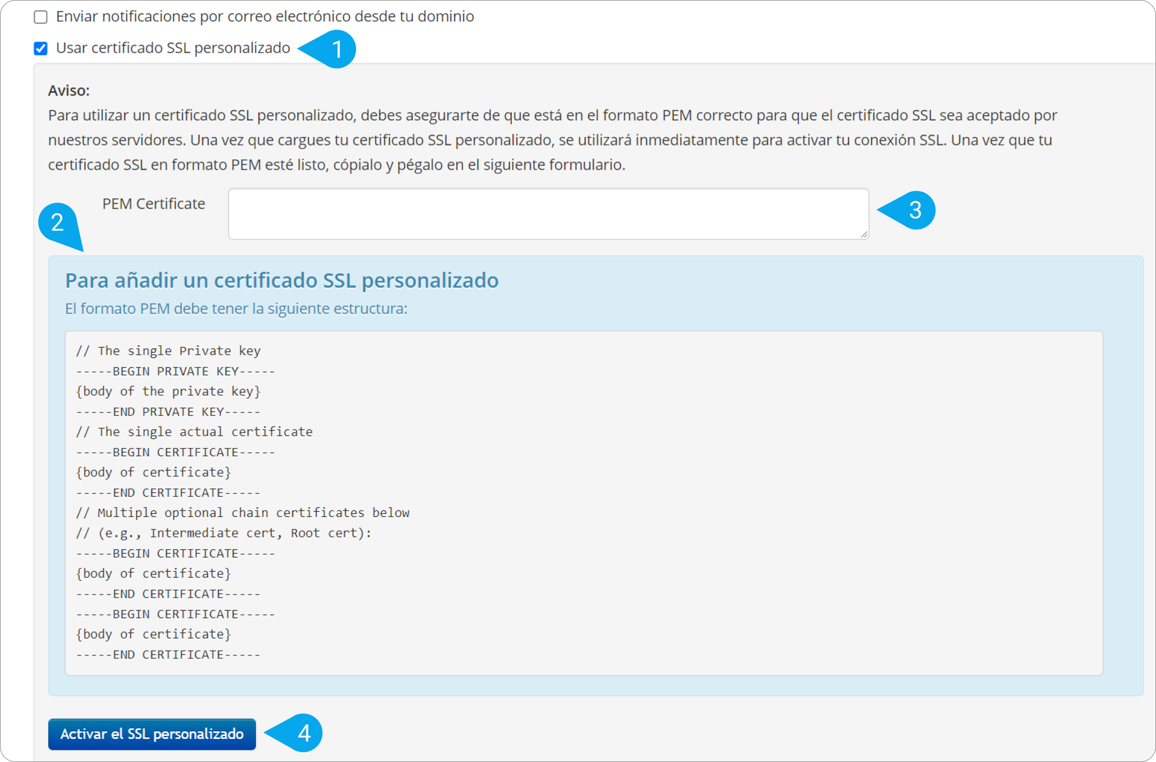Click the BEGIN PRIVATE KEY line
Viewport: 1156px width, 762px height.
[x=175, y=371]
